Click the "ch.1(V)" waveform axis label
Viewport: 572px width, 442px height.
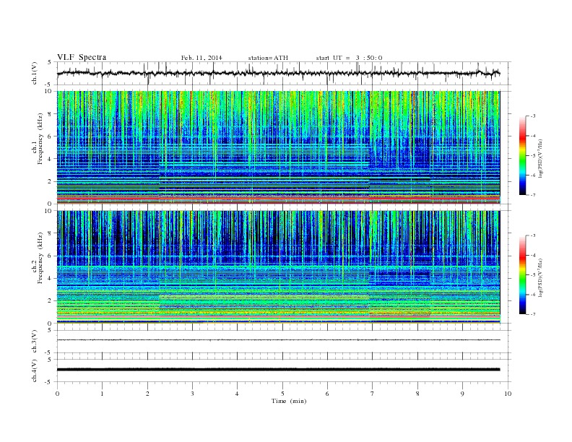pyautogui.click(x=35, y=73)
